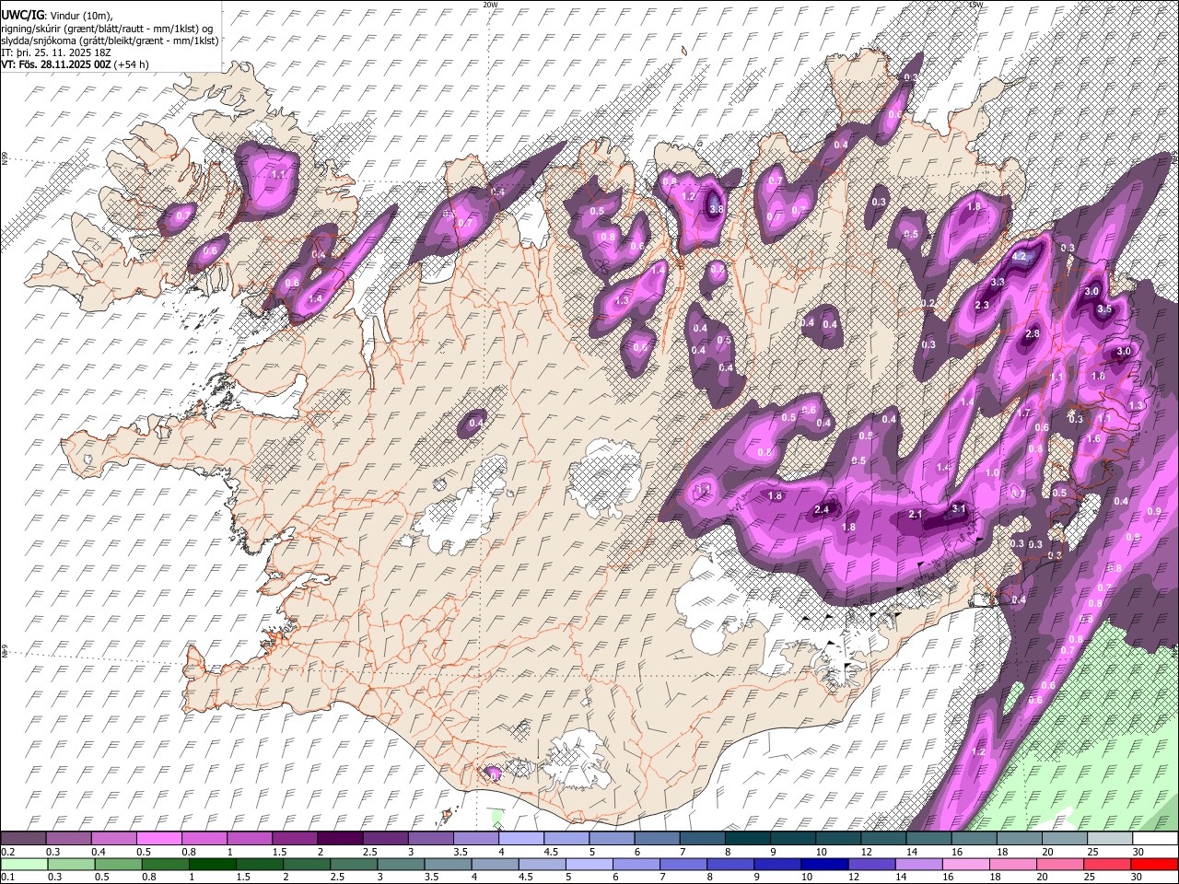
Task: Click the 2.4 value label on the map
Action: [823, 509]
